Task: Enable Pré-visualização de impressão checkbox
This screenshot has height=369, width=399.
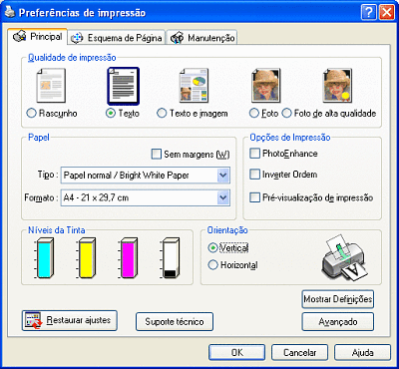Action: [x=254, y=197]
